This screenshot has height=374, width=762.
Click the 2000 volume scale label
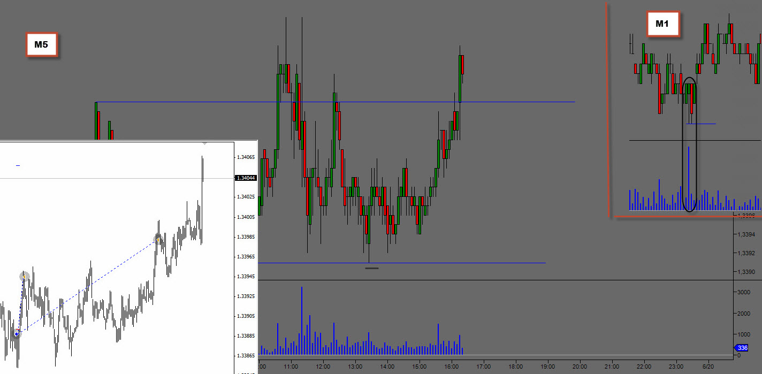(x=744, y=314)
